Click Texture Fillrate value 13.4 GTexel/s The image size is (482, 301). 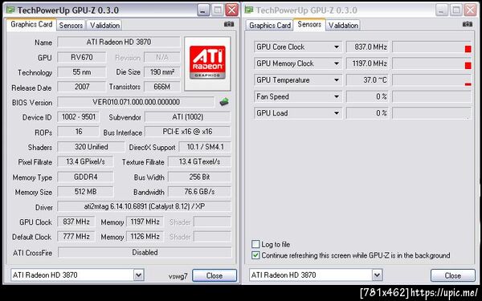tap(199, 161)
